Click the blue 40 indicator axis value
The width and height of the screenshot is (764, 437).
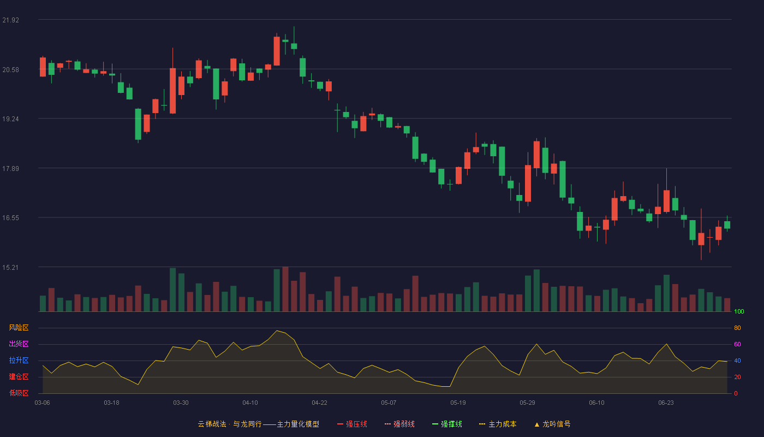pos(737,361)
